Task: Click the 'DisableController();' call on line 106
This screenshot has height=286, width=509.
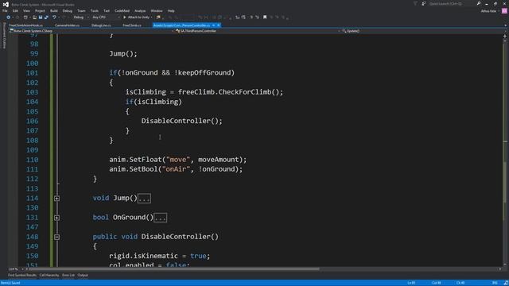Action: tap(182, 121)
